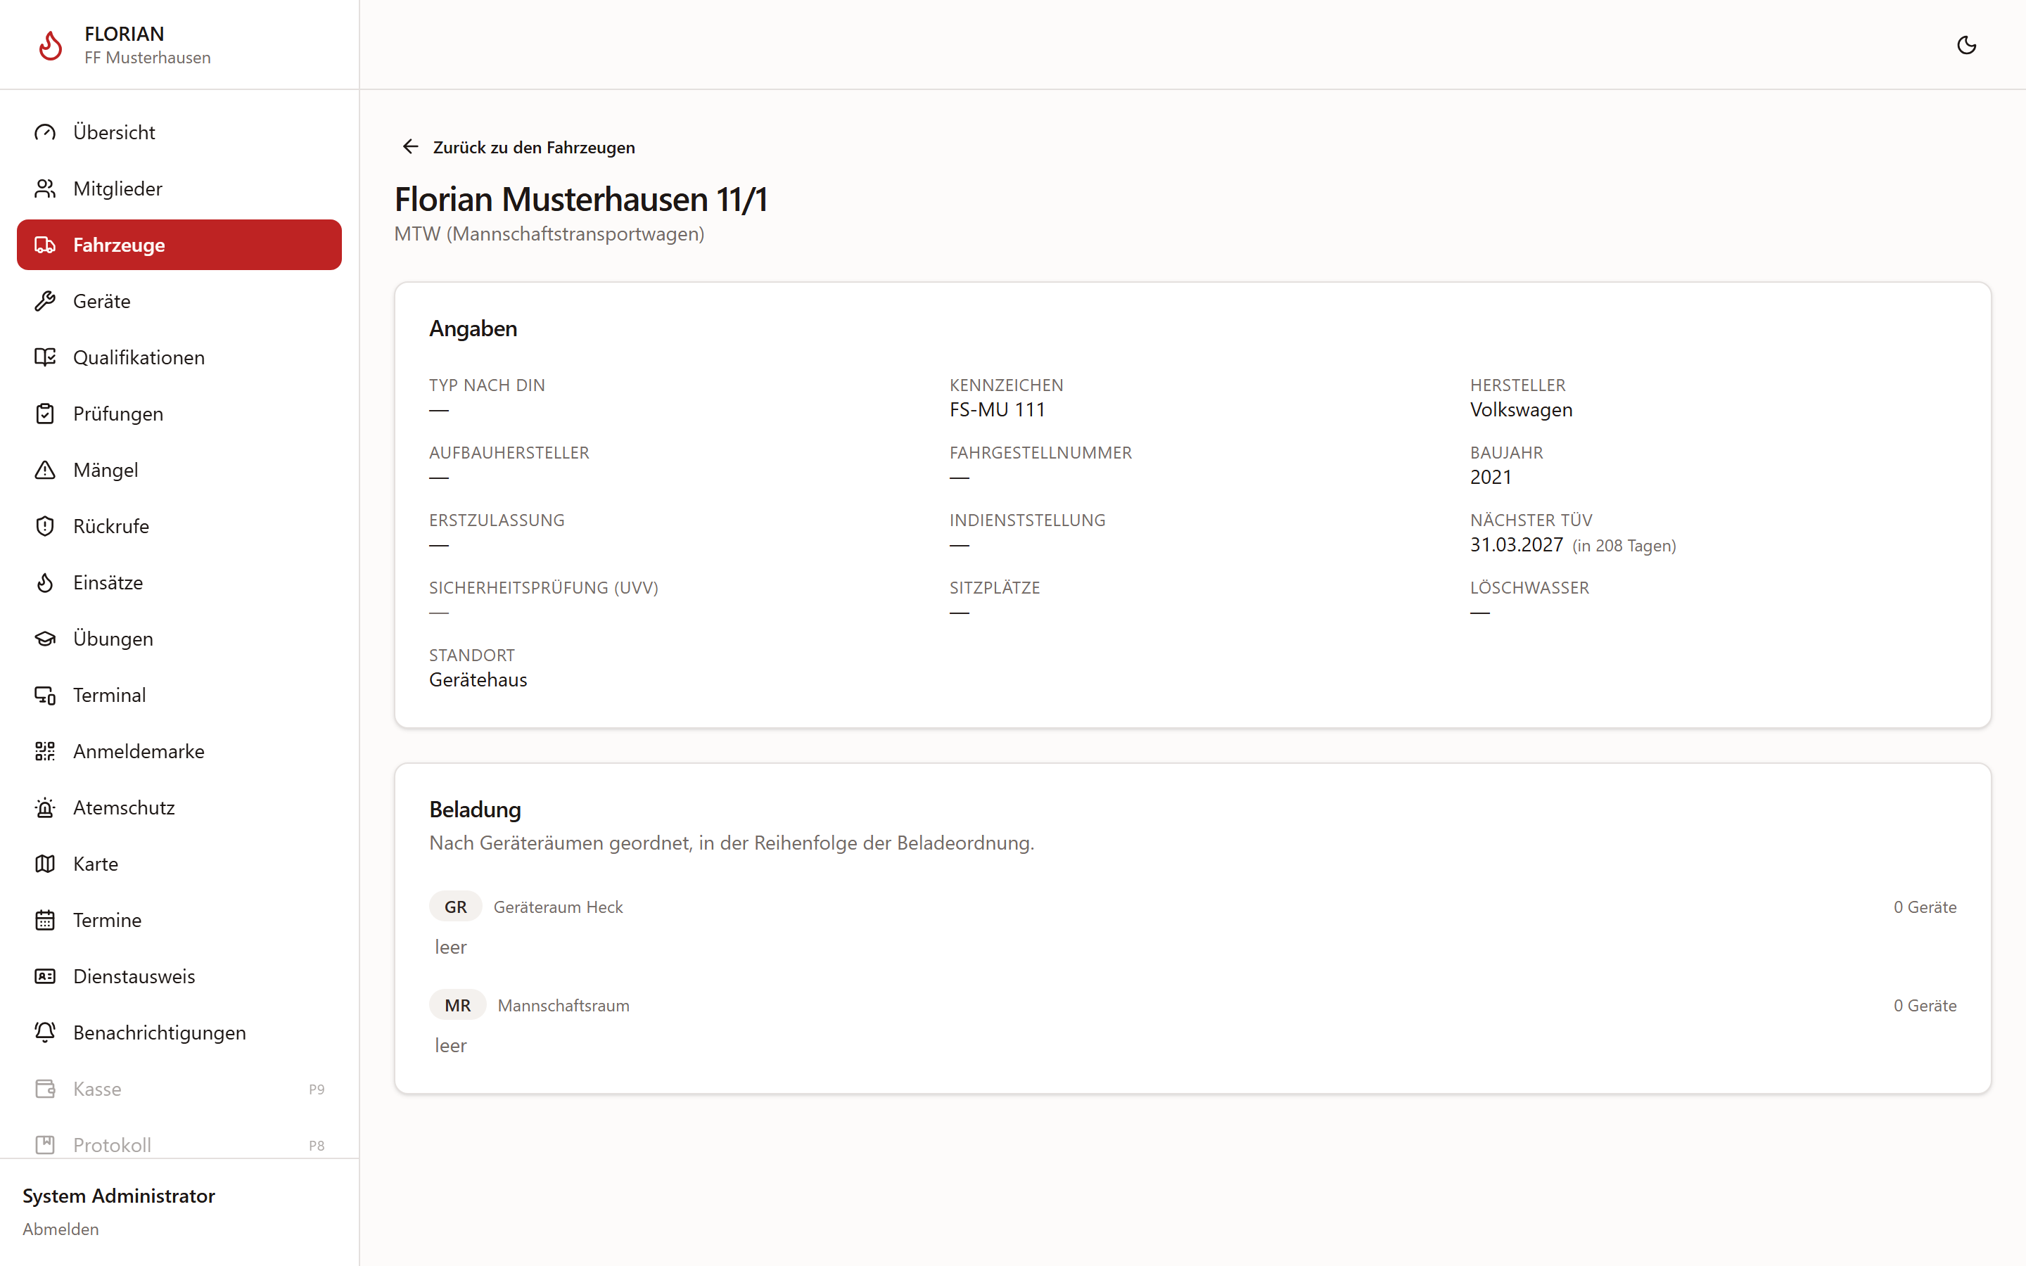Image resolution: width=2026 pixels, height=1266 pixels.
Task: Click the back arrow icon above the vehicle title
Action: click(x=410, y=146)
